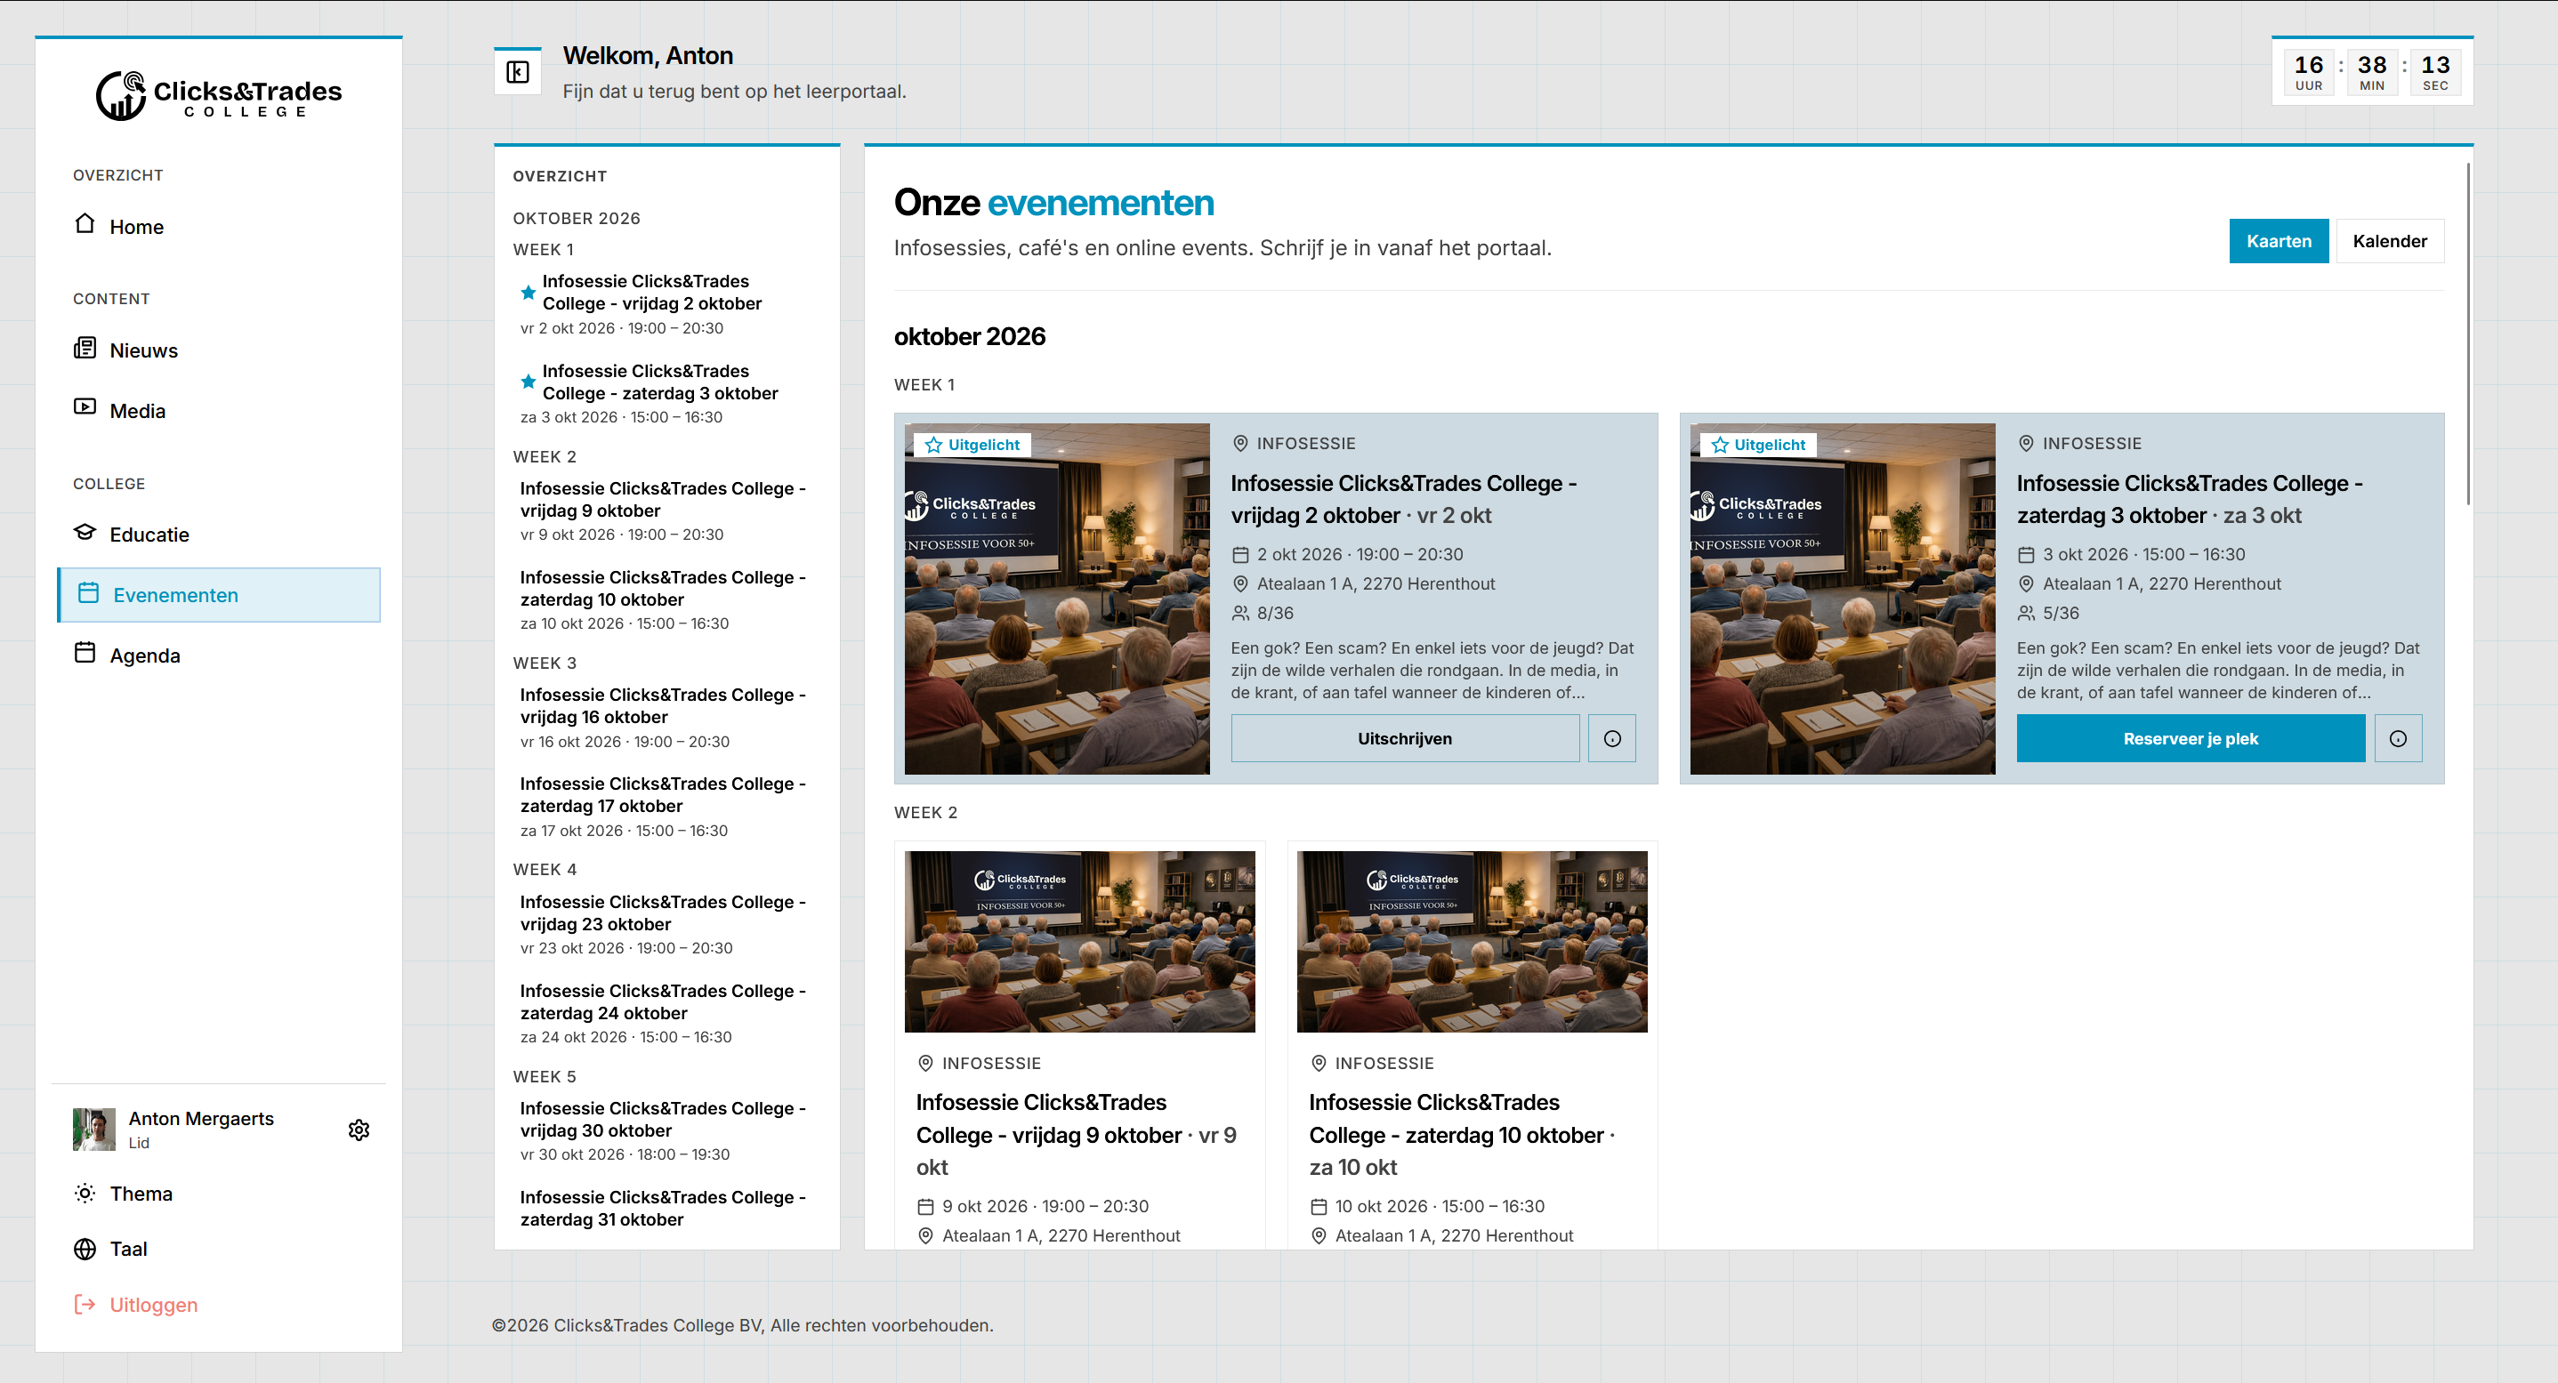
Task: Click the Clicks&Trades College logo
Action: point(220,95)
